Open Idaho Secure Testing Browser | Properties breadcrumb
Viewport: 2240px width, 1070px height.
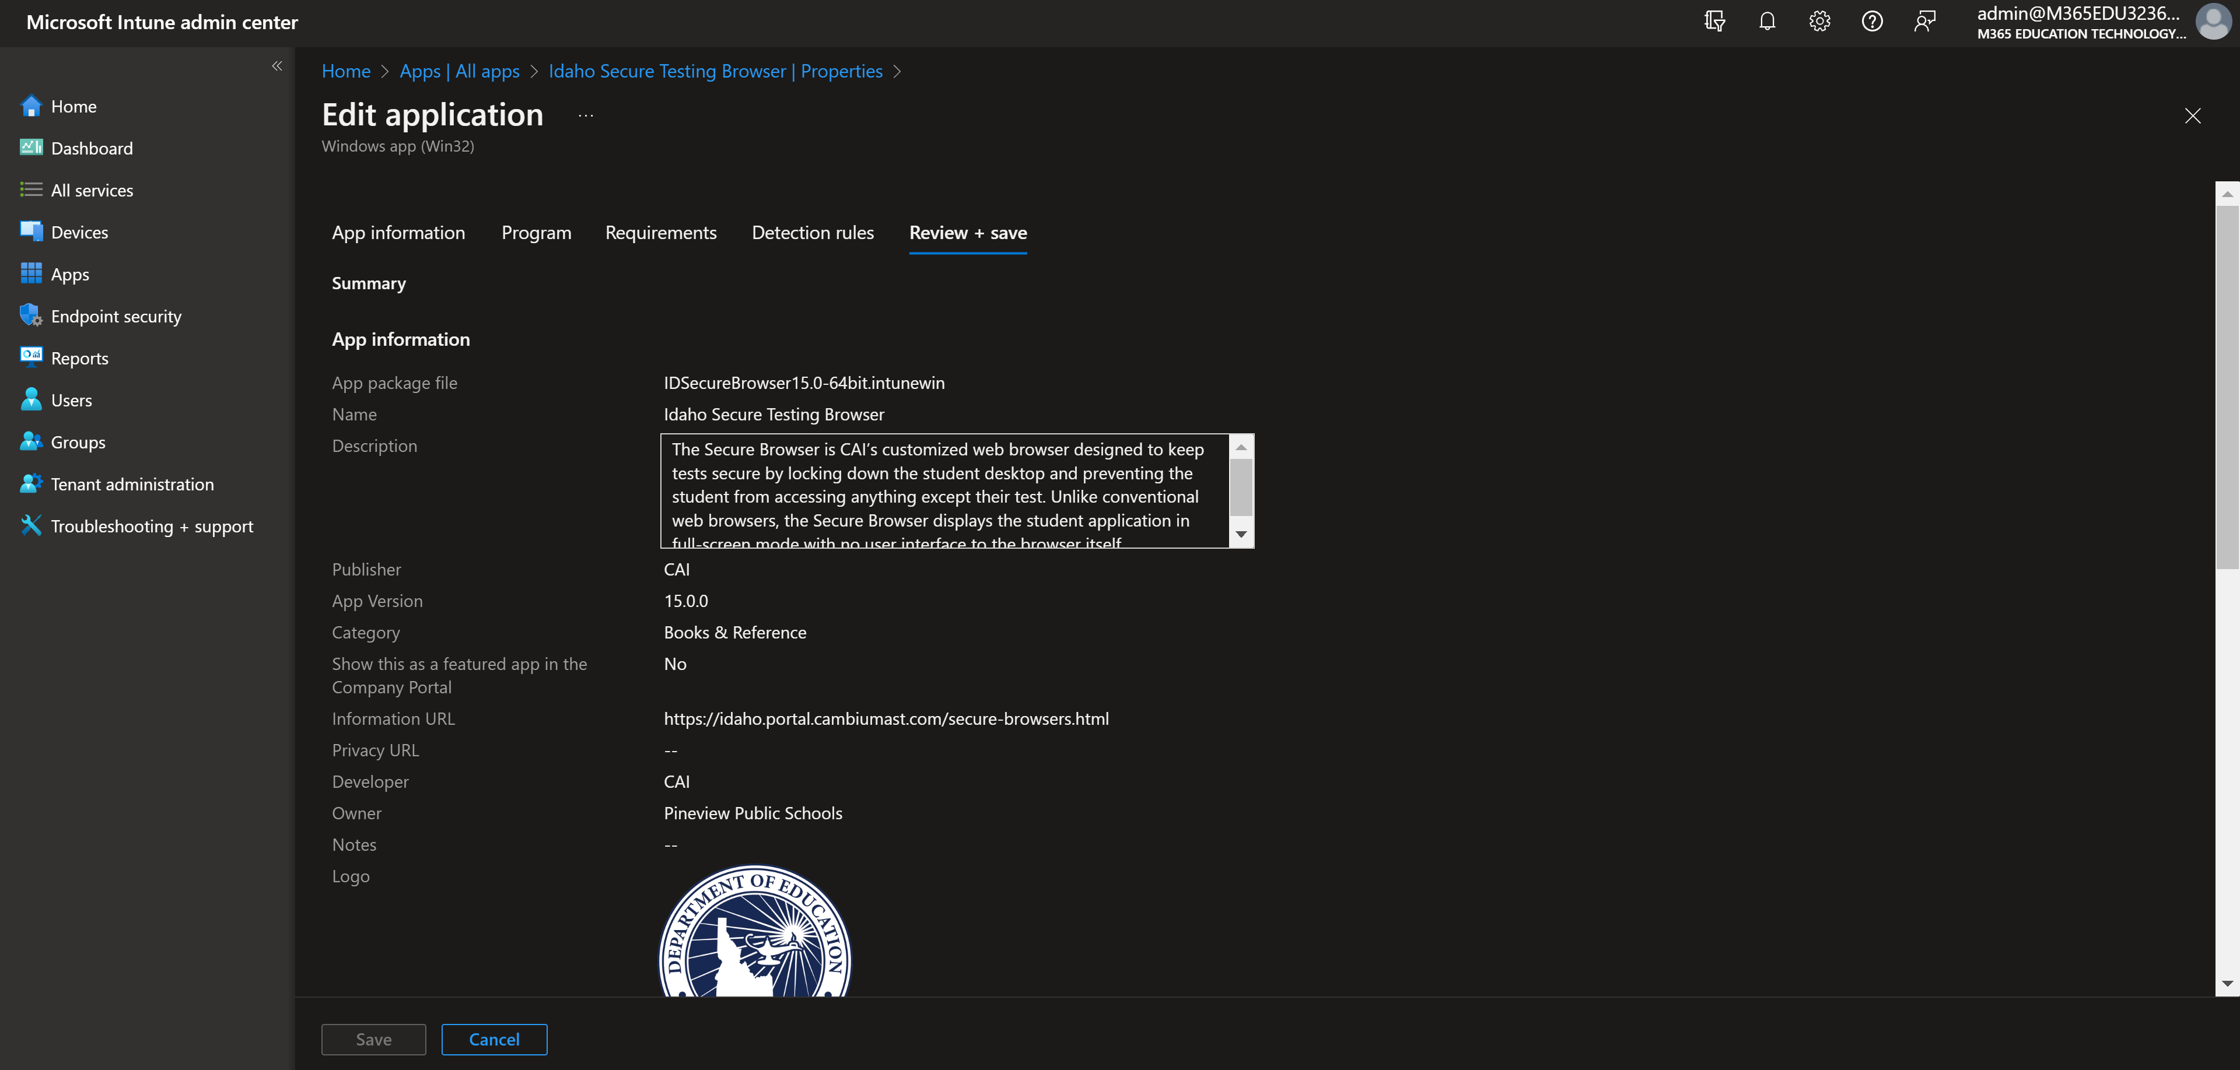[x=715, y=71]
